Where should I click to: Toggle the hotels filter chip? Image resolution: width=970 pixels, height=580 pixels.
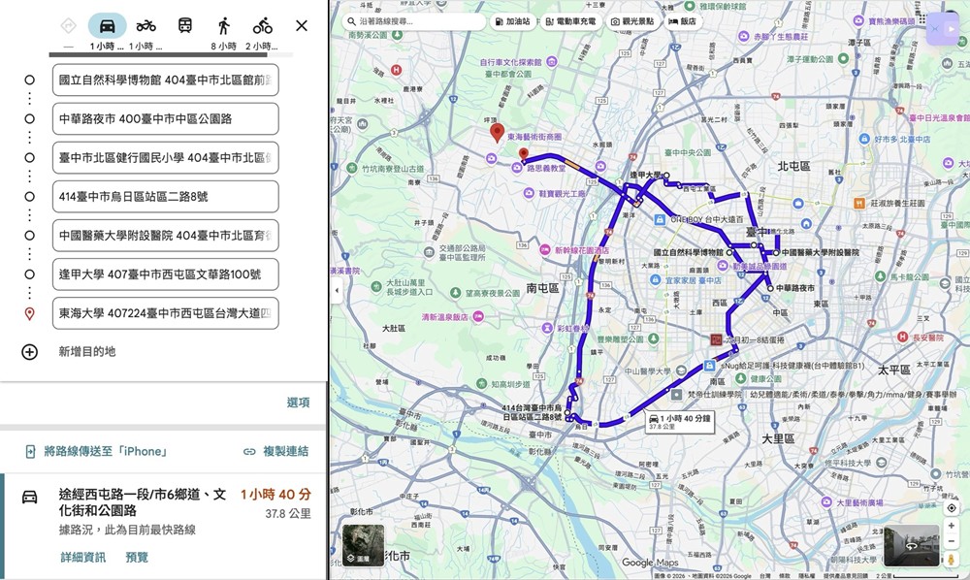click(x=682, y=21)
